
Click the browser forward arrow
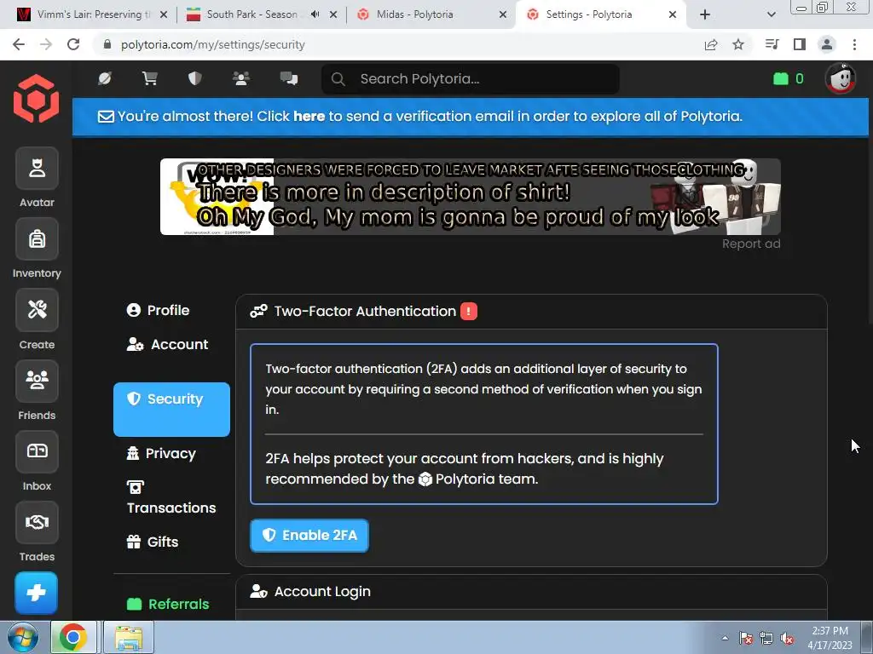point(46,44)
